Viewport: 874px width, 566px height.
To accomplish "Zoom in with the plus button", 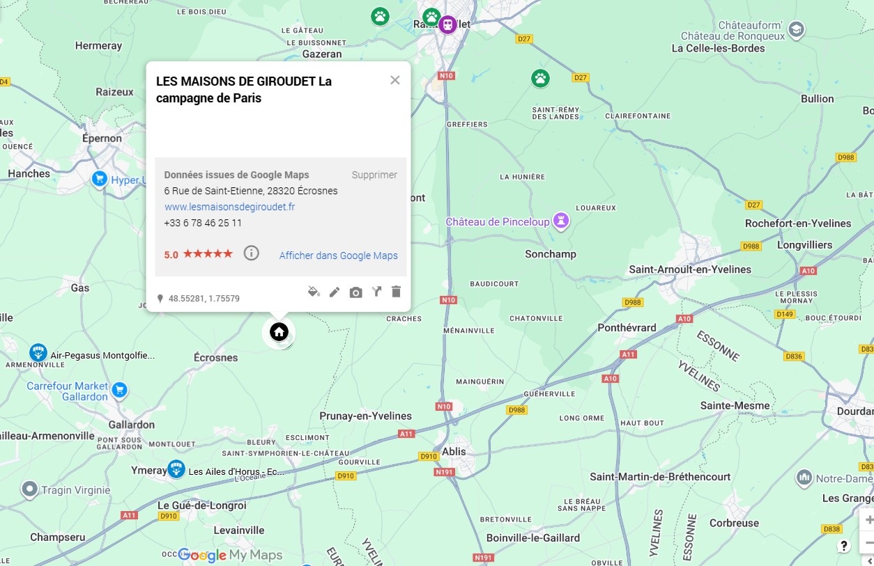I will click(x=868, y=519).
